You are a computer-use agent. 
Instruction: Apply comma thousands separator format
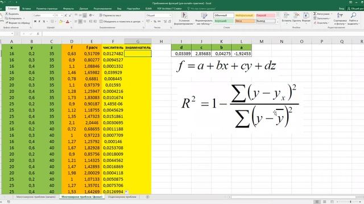[159, 22]
